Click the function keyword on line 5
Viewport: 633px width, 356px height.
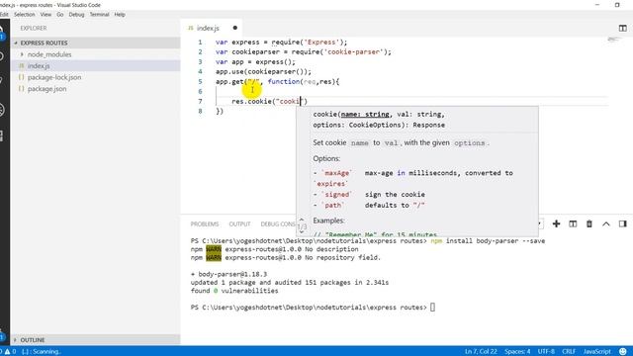284,81
